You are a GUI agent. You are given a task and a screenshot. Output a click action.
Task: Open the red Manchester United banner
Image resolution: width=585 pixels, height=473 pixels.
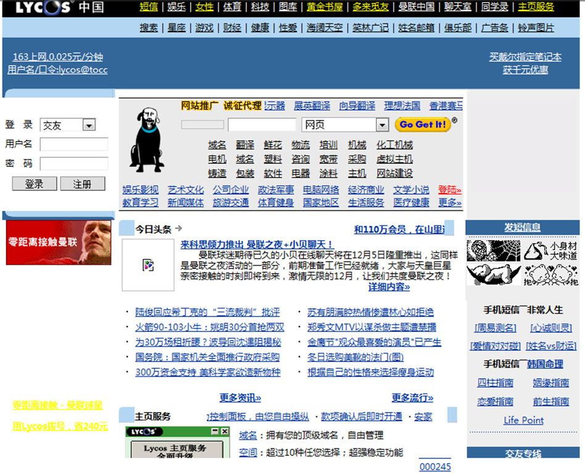[x=59, y=242]
